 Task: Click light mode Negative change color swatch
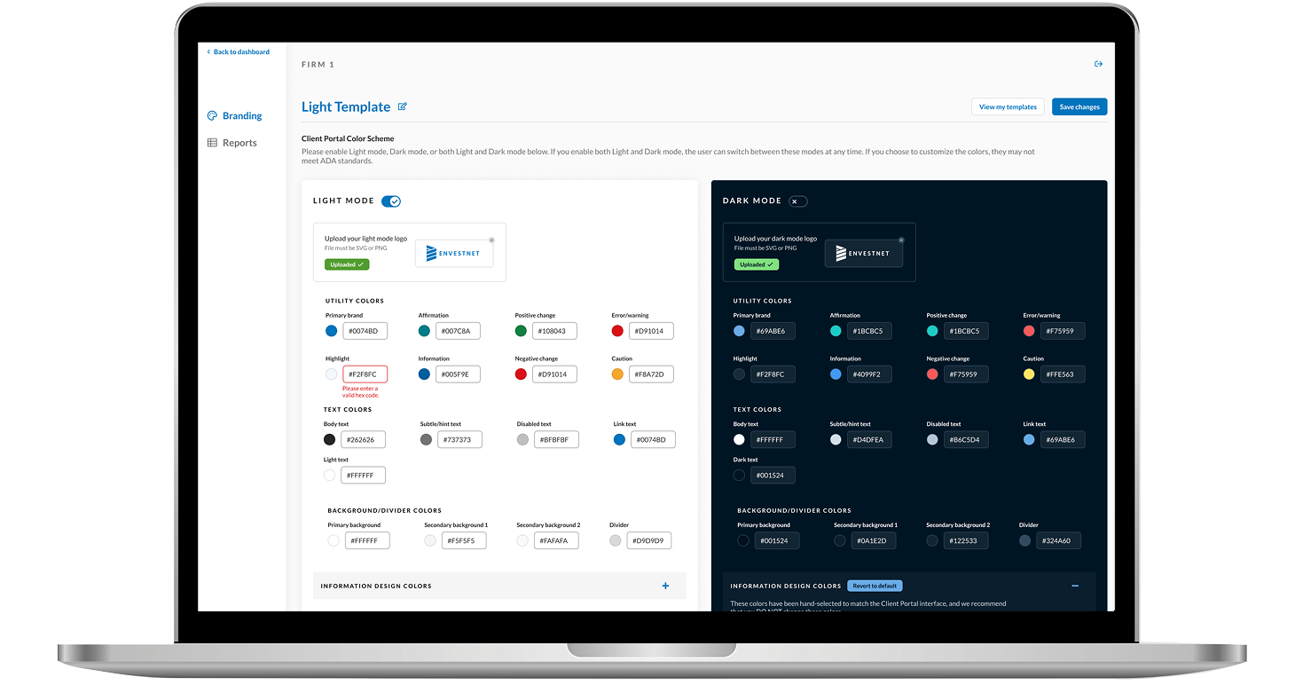pyautogui.click(x=522, y=374)
